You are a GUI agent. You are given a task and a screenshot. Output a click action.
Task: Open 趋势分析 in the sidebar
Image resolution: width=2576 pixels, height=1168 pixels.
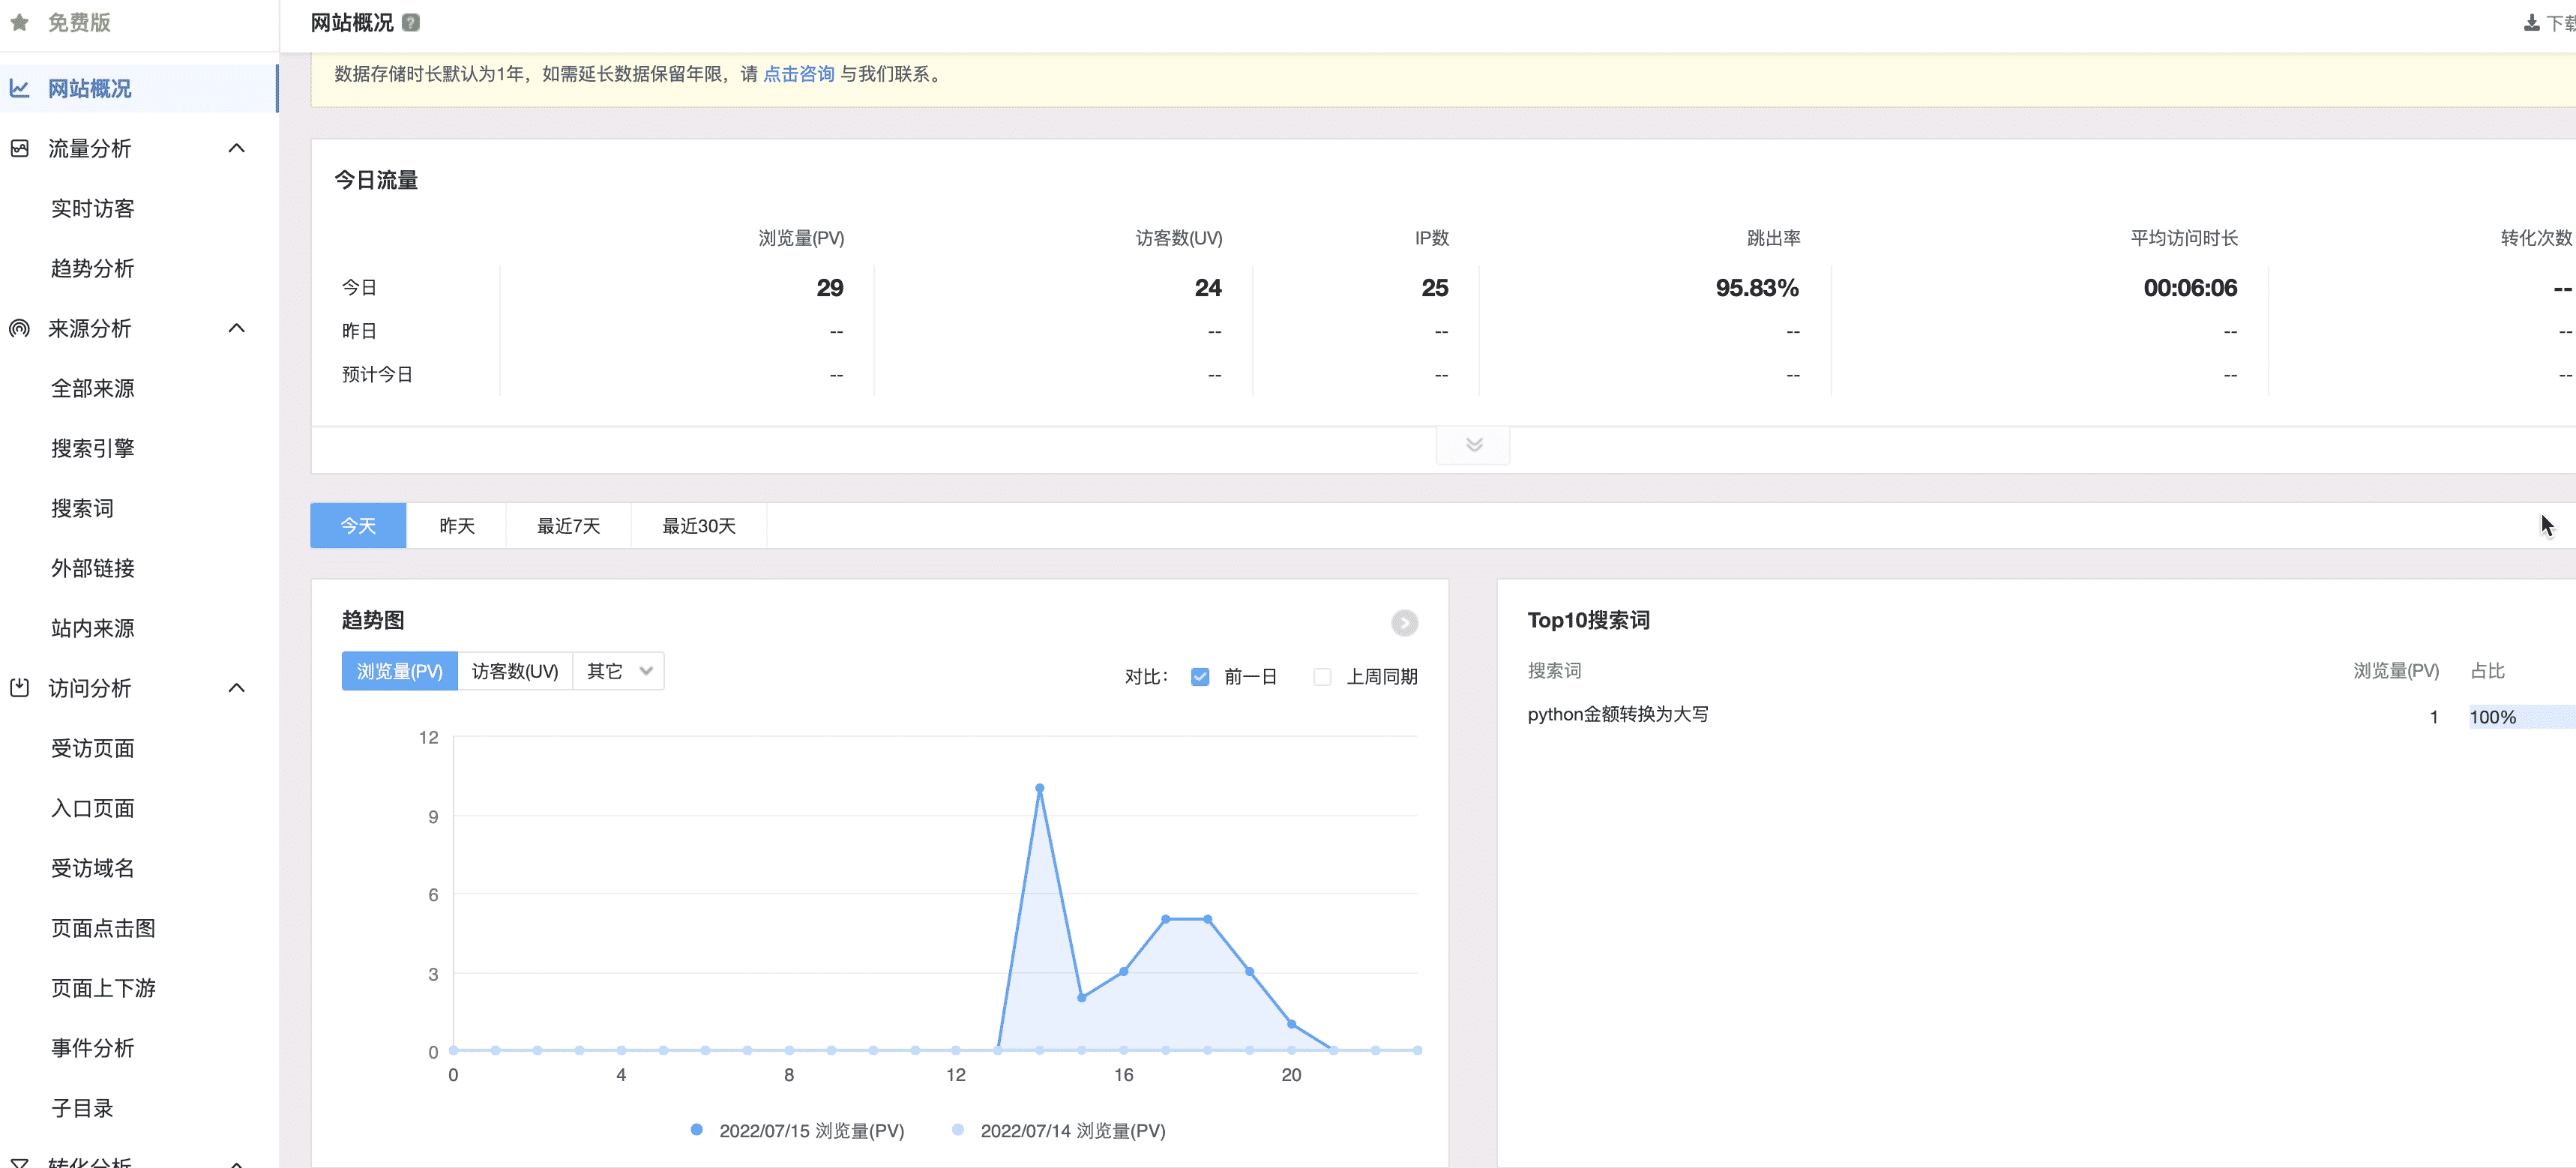(x=92, y=268)
